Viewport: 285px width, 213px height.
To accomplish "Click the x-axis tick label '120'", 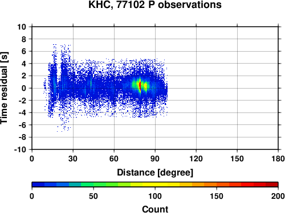I will pyautogui.click(x=196, y=158).
